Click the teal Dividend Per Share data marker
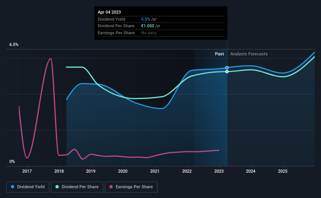321x198 pixels. pos(227,72)
